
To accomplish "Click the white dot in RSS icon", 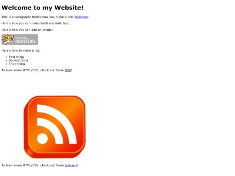I will click(x=42, y=139).
